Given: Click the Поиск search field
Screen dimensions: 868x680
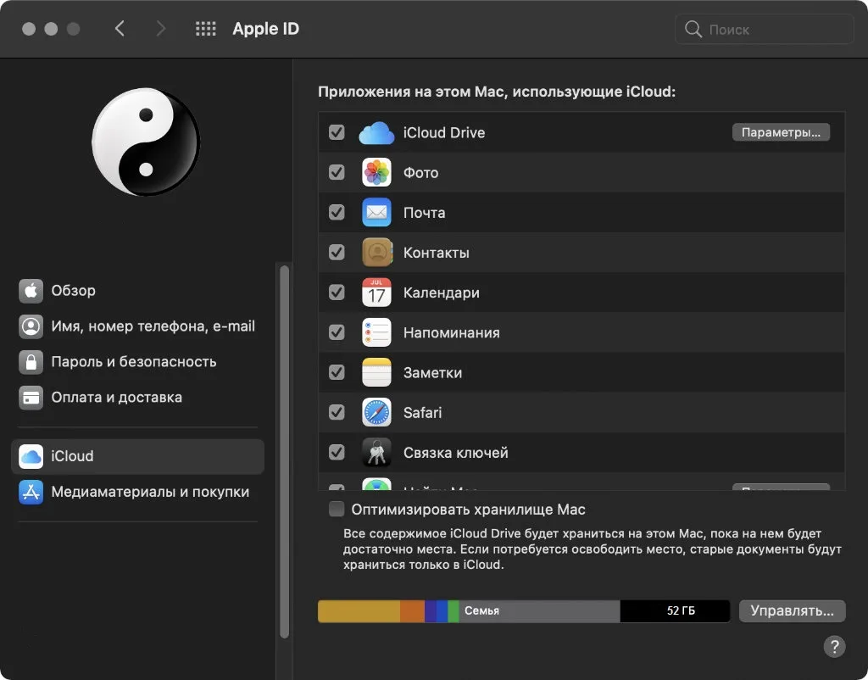Looking at the screenshot, I should click(x=764, y=30).
